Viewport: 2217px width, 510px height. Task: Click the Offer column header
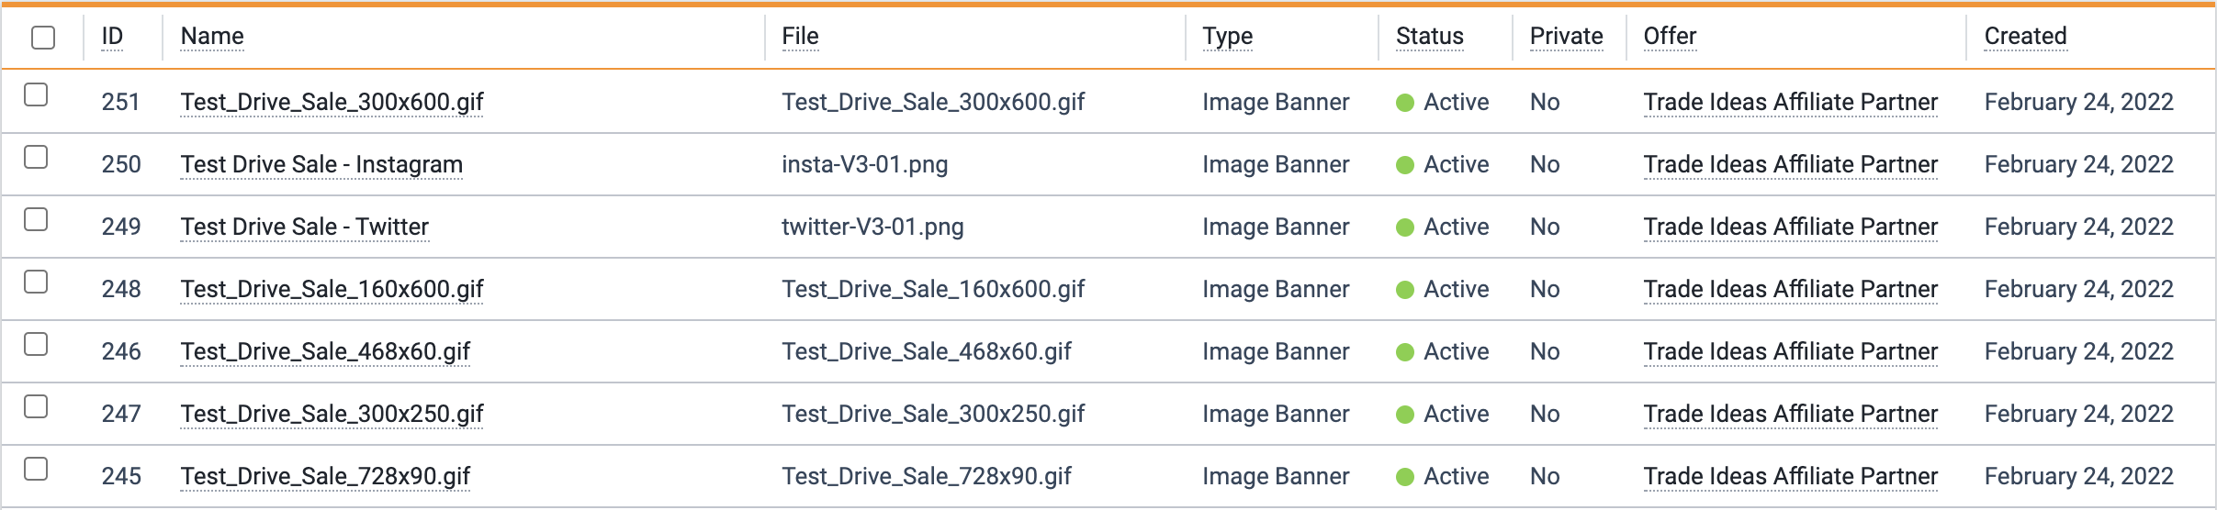pyautogui.click(x=1670, y=36)
